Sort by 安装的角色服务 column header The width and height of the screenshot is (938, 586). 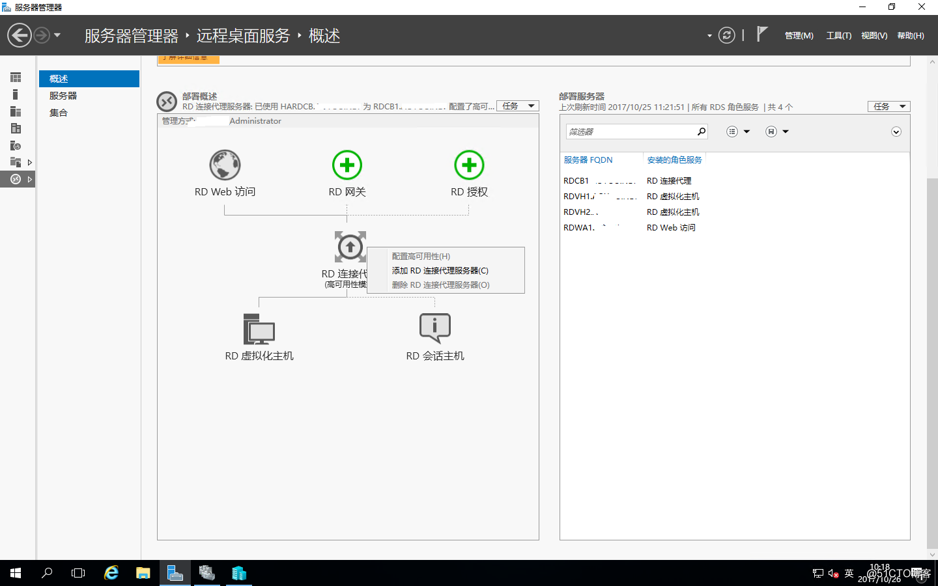click(675, 160)
